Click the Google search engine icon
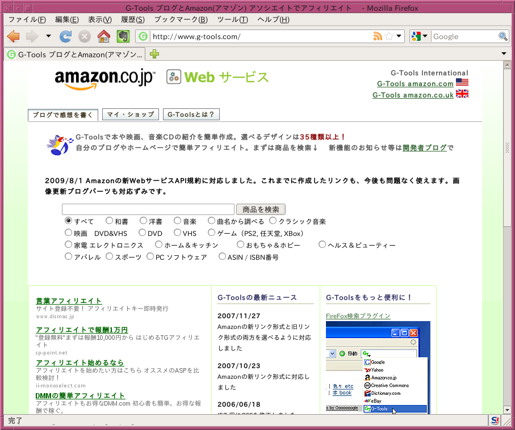515x430 pixels. coord(416,36)
